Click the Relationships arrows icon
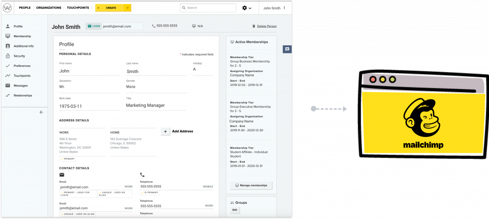This screenshot has width=489, height=219. [8, 95]
